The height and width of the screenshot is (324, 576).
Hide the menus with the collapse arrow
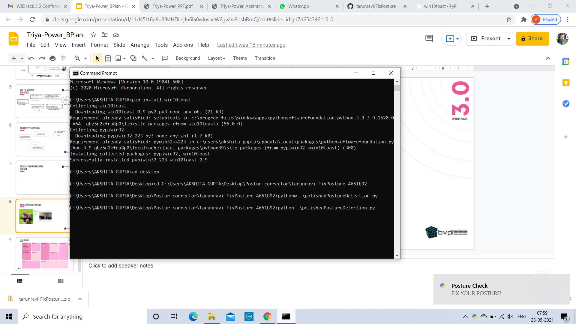tap(548, 58)
